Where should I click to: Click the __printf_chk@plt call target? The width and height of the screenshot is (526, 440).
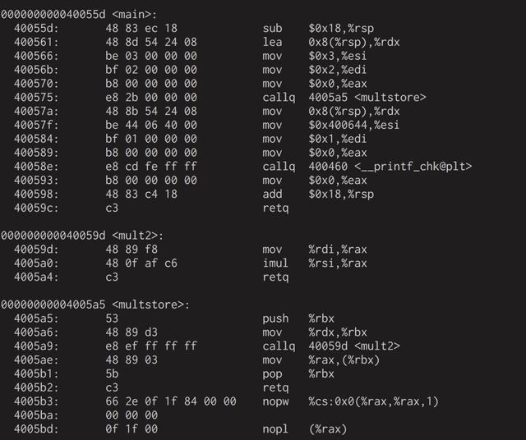390,166
